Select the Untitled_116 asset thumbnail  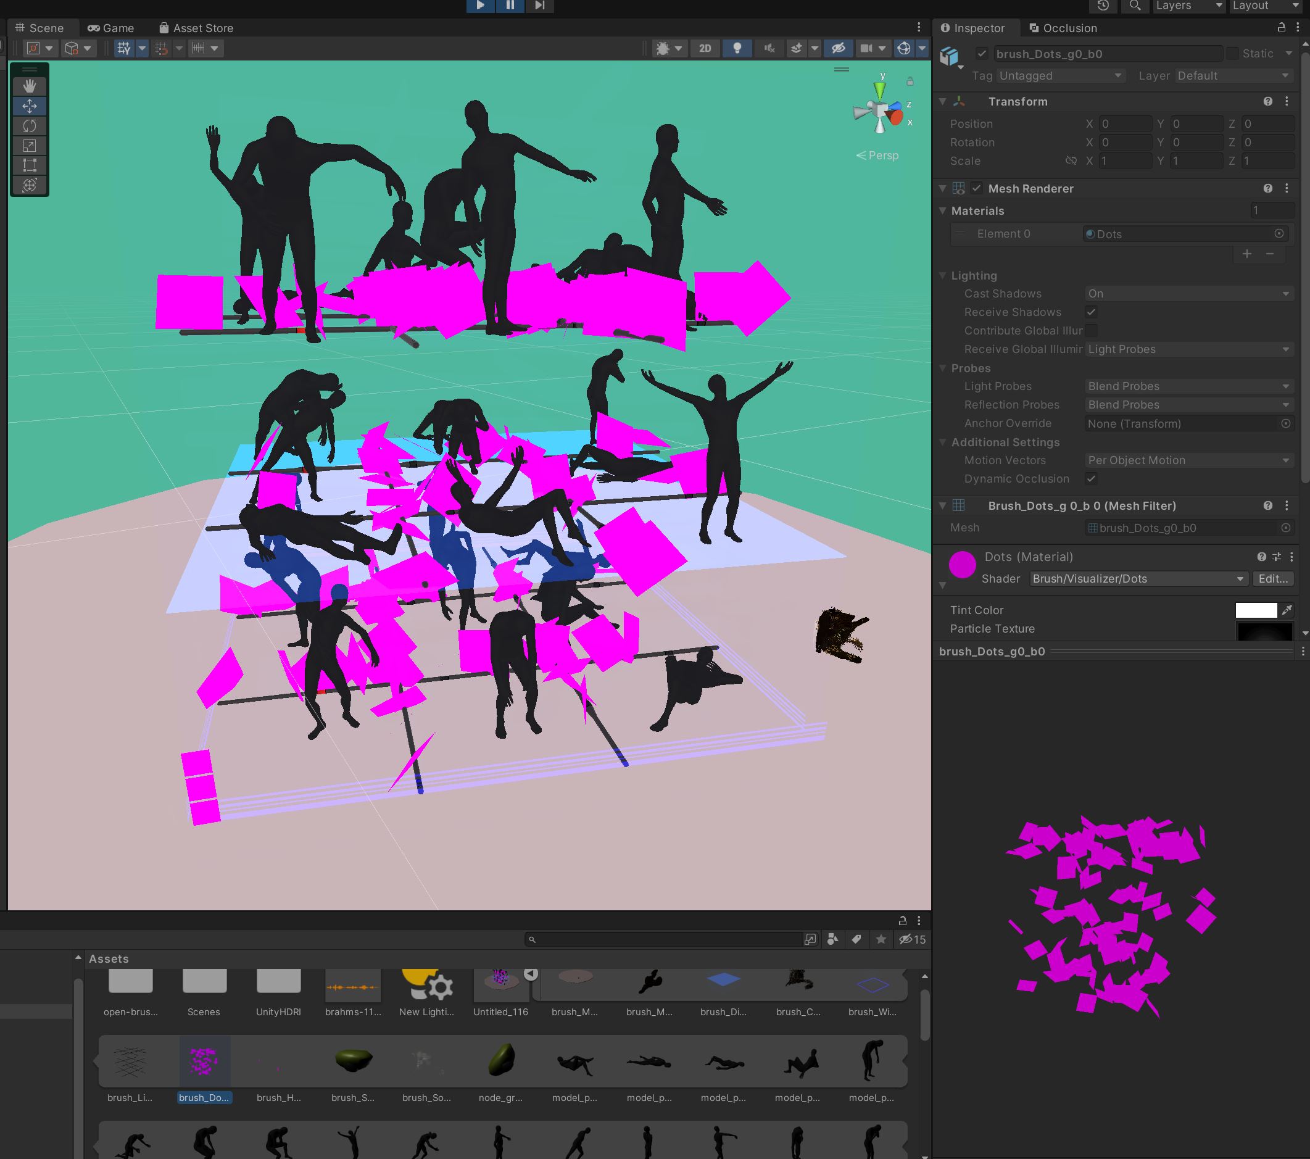point(500,984)
